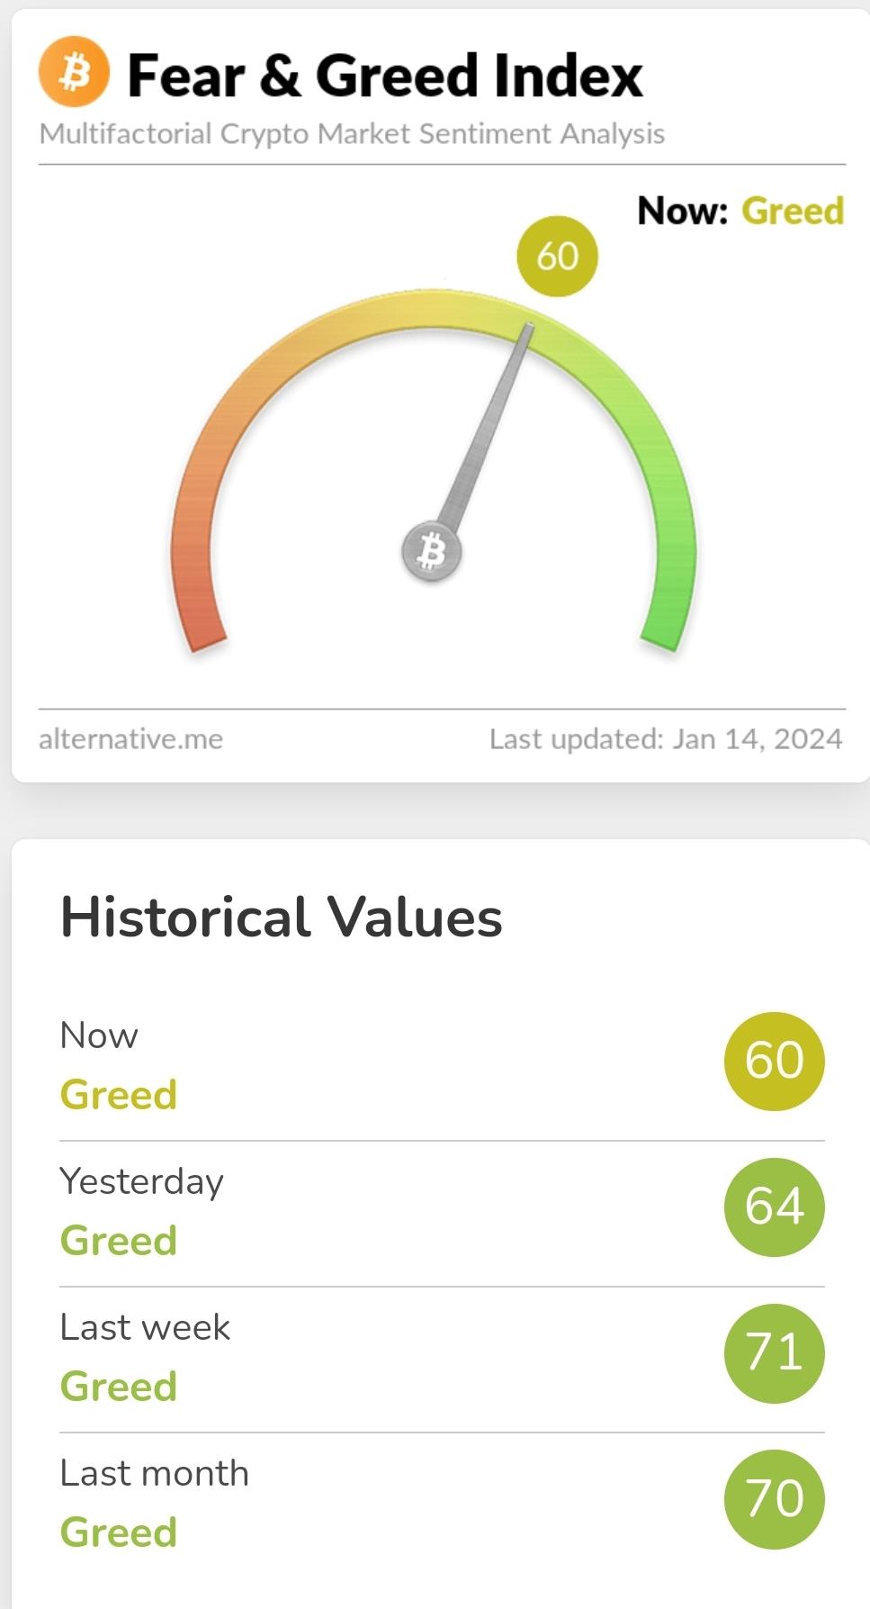870x1609 pixels.
Task: Click the gray Bitcoin coin at needle base
Action: [x=432, y=552]
